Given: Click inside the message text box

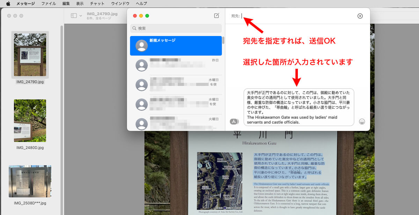Looking at the screenshot, I should click(299, 107).
